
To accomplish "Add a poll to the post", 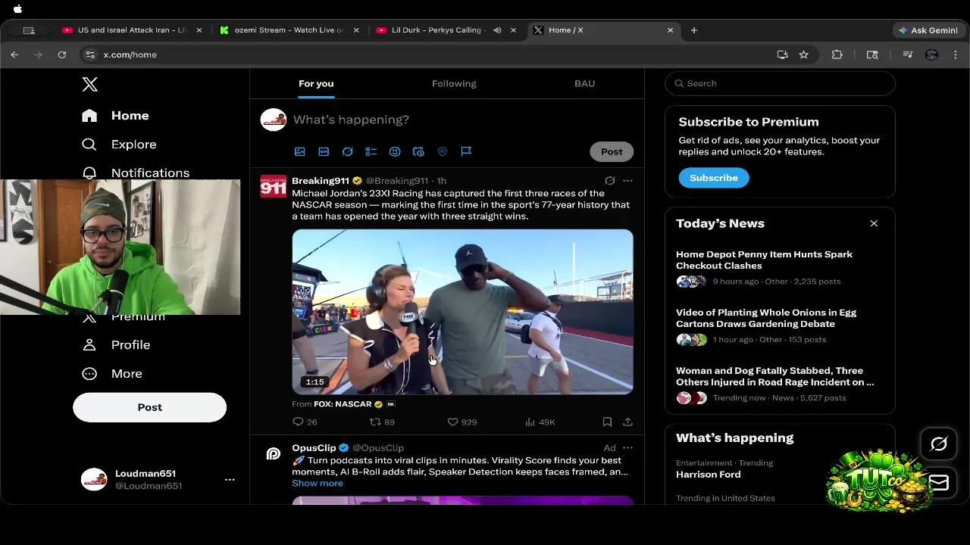I will [371, 151].
